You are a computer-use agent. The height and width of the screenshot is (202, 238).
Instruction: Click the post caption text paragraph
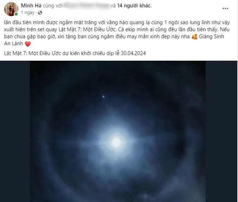tap(117, 33)
